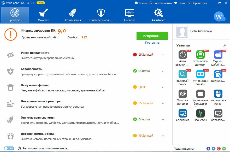The width and height of the screenshot is (230, 152).
Task: Click the footprints История компьютера icon
Action: tap(10, 136)
